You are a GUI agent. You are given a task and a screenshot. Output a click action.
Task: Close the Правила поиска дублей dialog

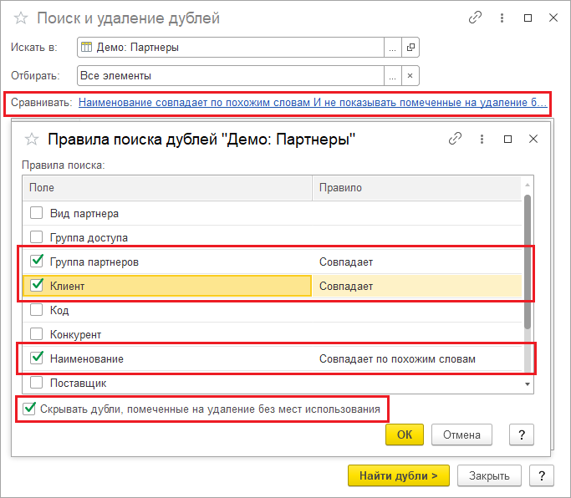coord(533,139)
